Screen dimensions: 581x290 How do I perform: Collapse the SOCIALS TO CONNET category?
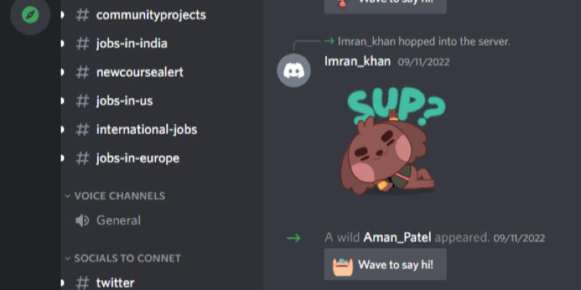123,258
